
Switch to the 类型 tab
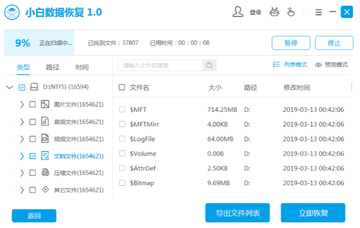tap(23, 67)
